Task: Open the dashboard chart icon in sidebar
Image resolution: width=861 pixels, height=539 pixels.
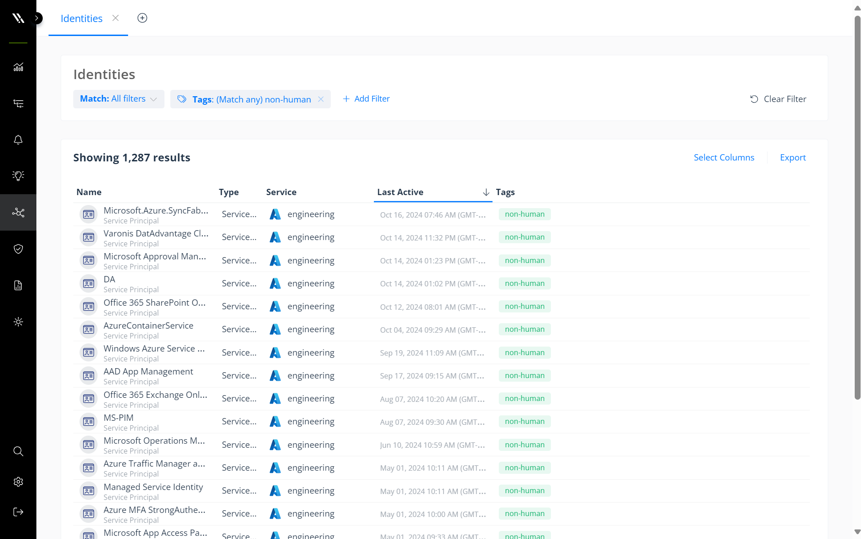Action: (18, 67)
